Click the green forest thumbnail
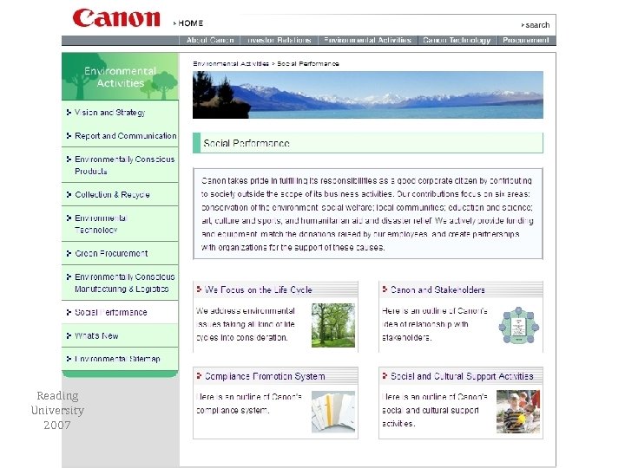 click(x=333, y=325)
